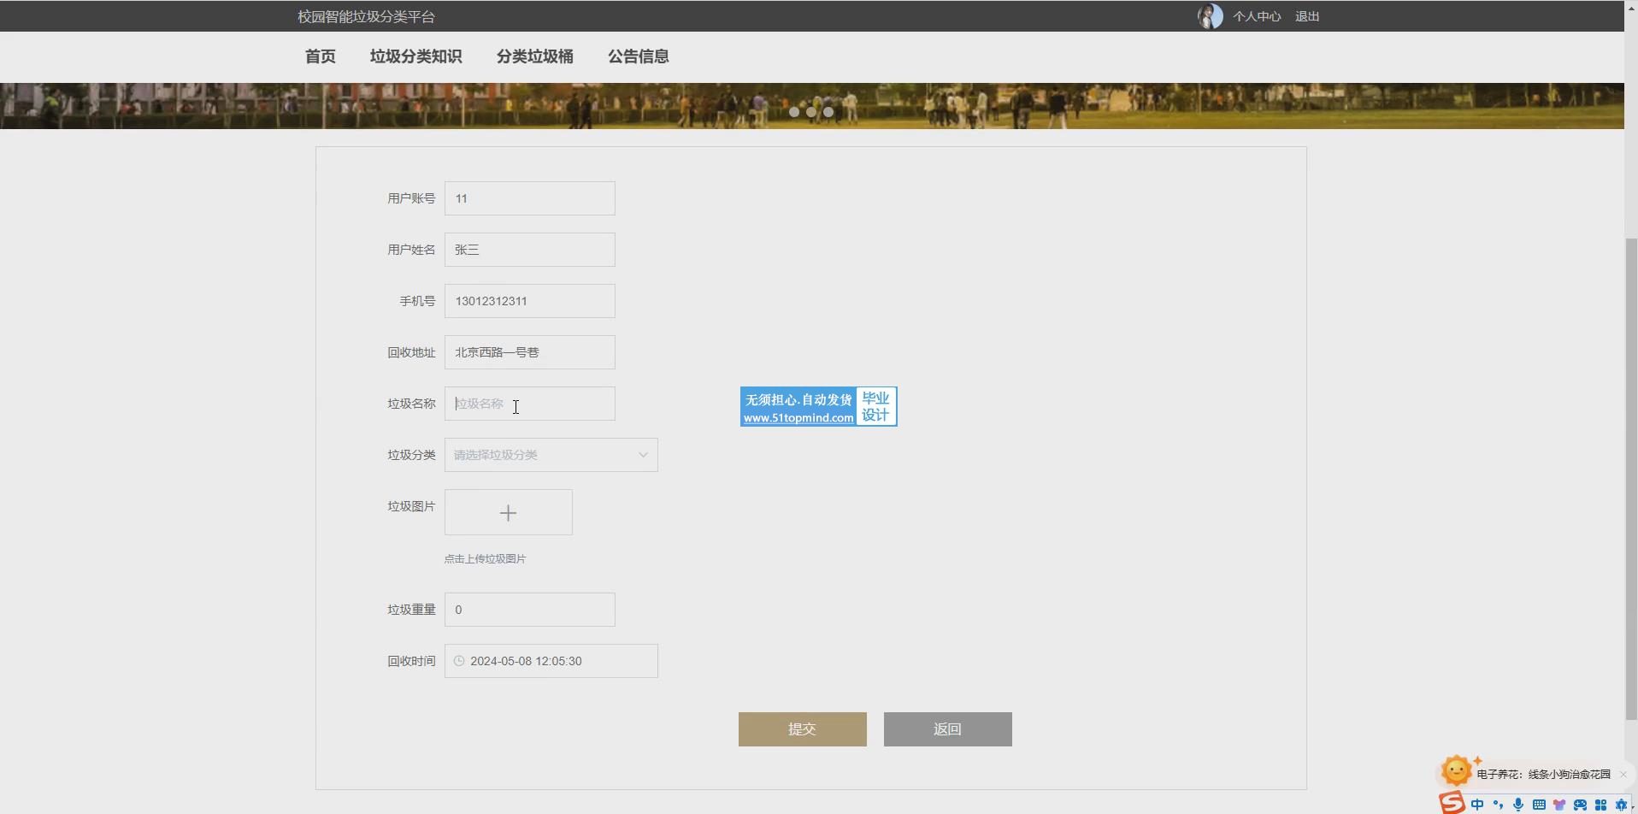1638x814 pixels.
Task: Open the Sogou soft keyboard icon
Action: pyautogui.click(x=1539, y=805)
